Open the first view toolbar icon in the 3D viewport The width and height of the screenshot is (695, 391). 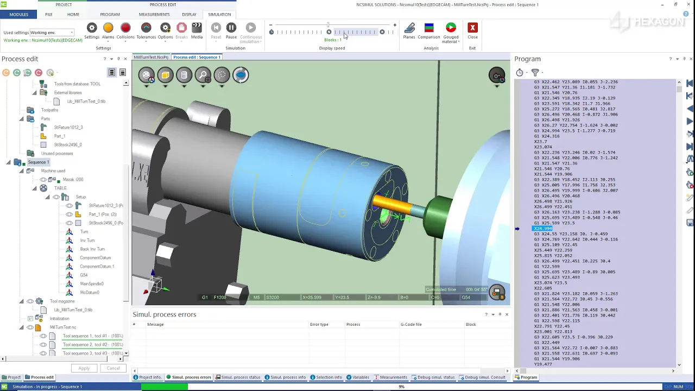tap(146, 75)
